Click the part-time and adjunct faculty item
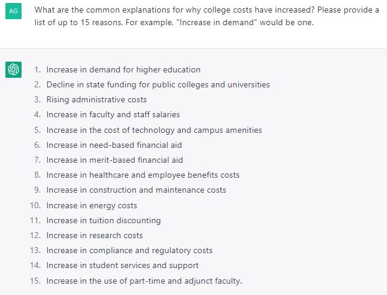 [144, 281]
